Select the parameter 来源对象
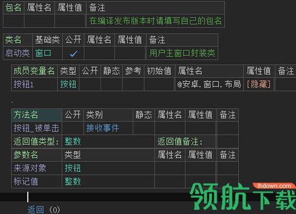The image size is (296, 214). (x=30, y=168)
